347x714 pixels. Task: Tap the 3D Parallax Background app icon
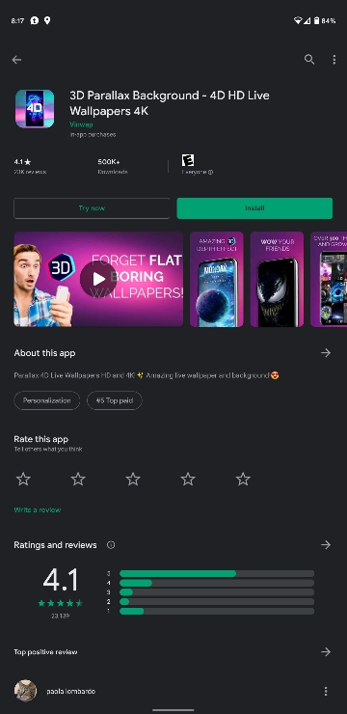pyautogui.click(x=35, y=108)
